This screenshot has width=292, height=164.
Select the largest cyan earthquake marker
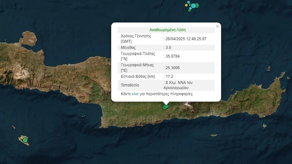coord(193,5)
